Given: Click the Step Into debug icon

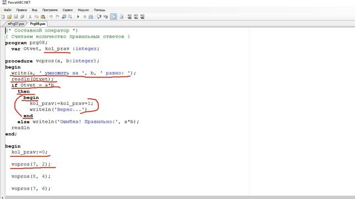Looking at the screenshot, I should point(105,17).
